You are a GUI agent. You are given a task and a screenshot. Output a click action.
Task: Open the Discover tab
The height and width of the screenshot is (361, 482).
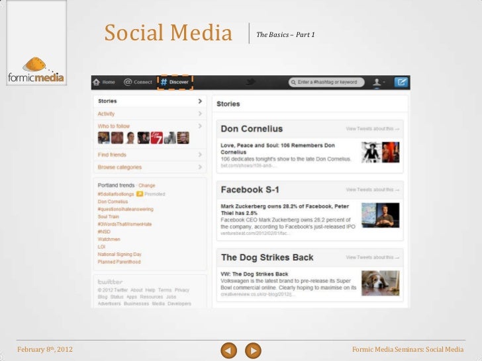pos(175,82)
